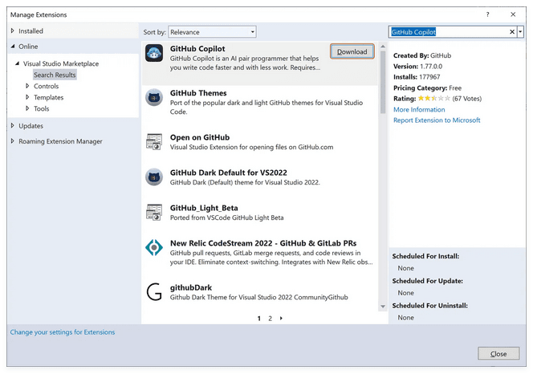Go to next results page arrow
533x374 pixels.
click(x=281, y=319)
